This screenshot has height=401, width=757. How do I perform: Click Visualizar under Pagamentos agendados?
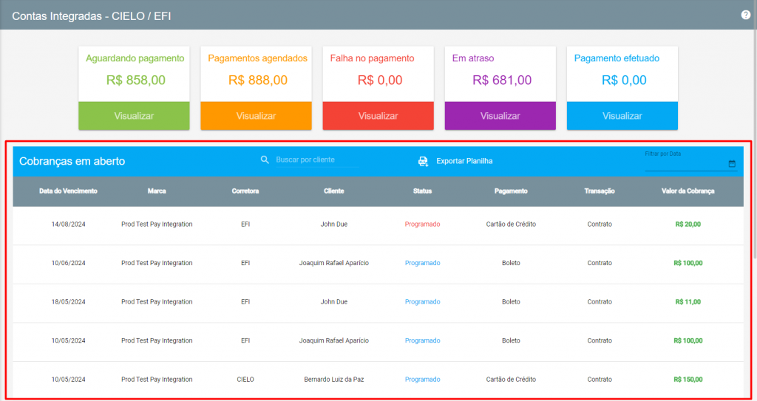tap(256, 116)
